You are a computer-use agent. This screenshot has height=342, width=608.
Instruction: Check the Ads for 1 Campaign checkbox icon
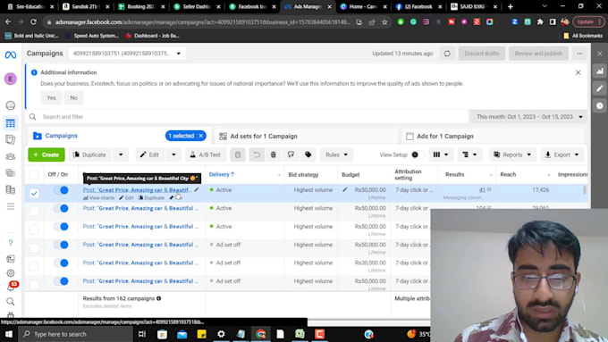(410, 137)
